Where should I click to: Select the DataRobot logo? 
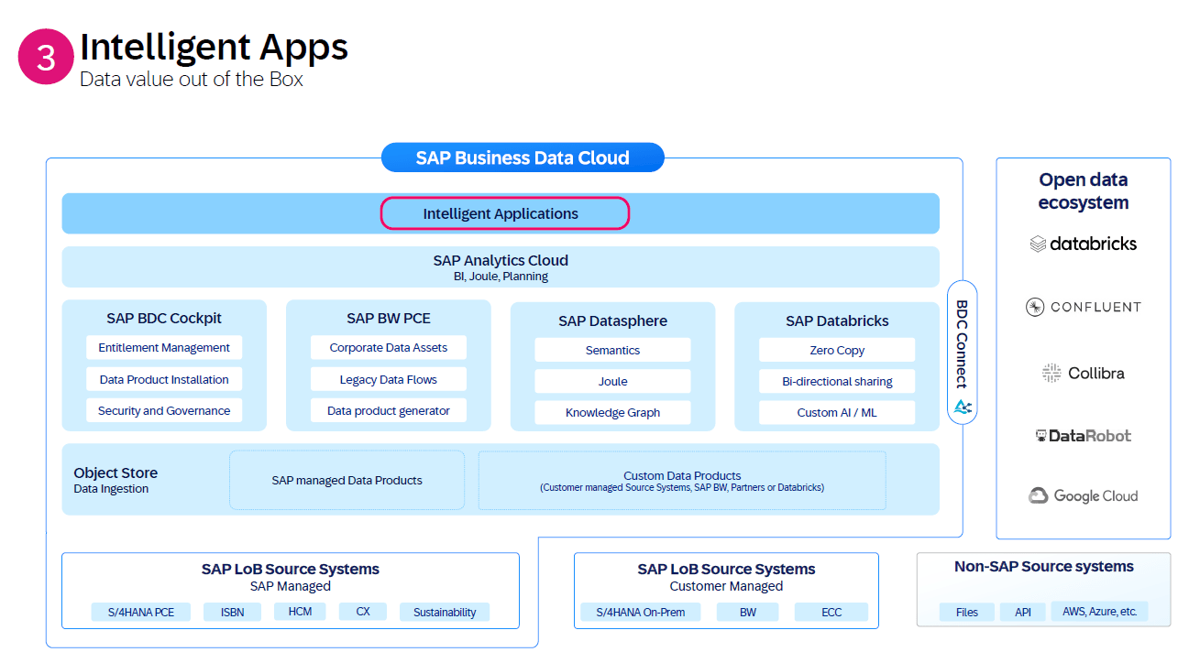point(1084,435)
